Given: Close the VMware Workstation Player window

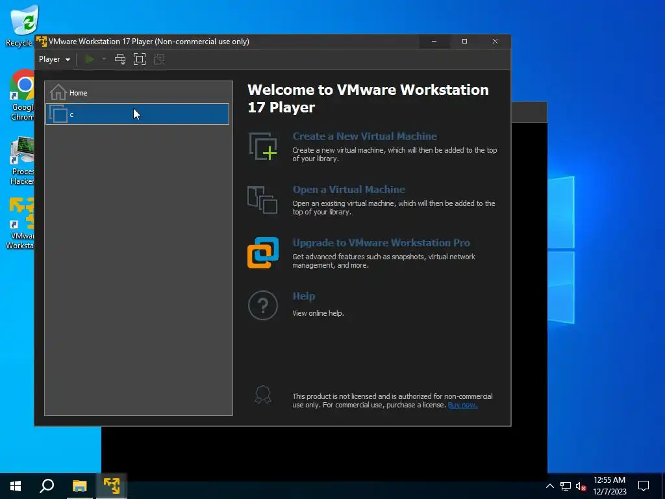Looking at the screenshot, I should coord(495,41).
